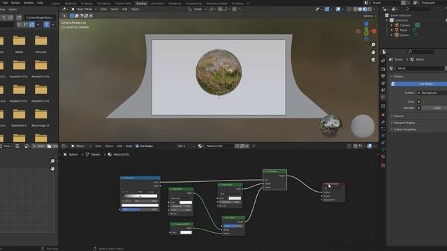This screenshot has width=447, height=251.
Task: Click the viewport zoom magnifier icon
Action: pos(373,45)
